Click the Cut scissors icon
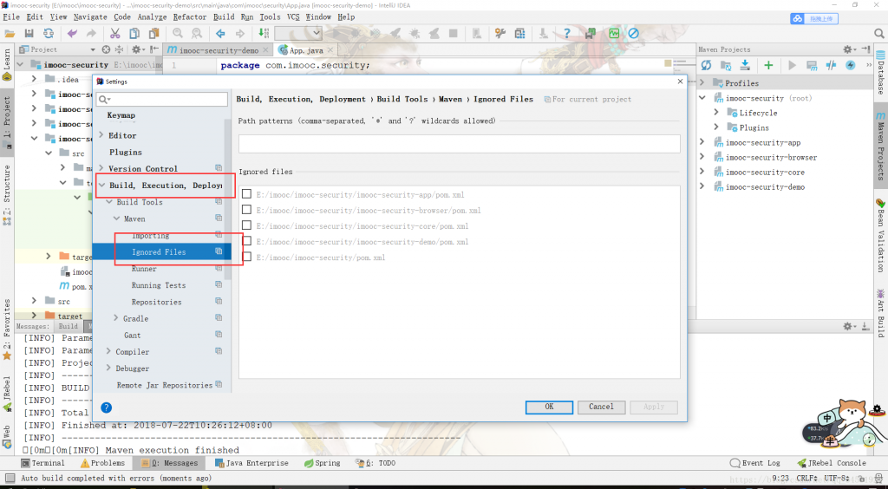 [115, 34]
